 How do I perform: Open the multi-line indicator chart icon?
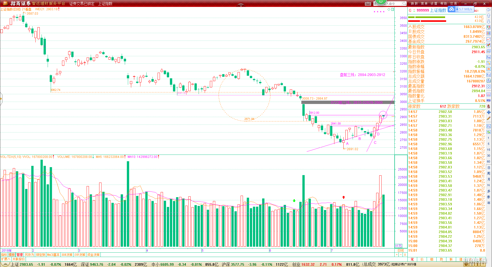tap(489, 94)
